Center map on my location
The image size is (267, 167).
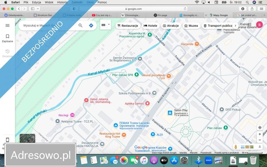click(260, 127)
